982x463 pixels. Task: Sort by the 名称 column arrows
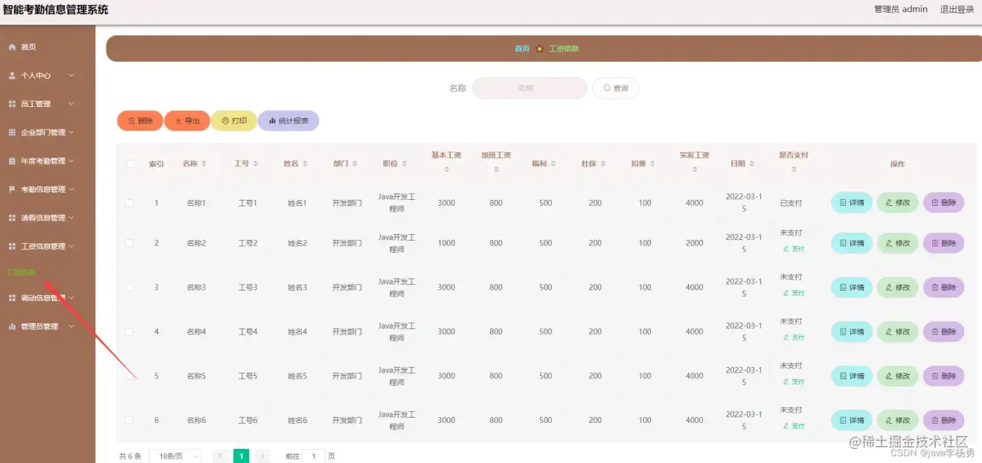tap(204, 163)
